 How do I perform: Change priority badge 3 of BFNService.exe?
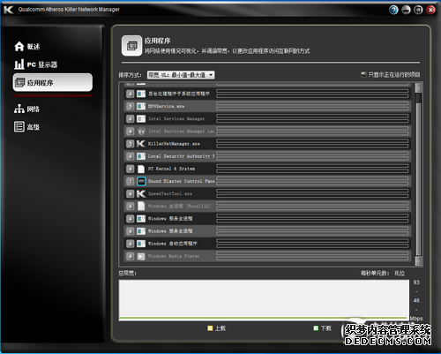tap(130, 106)
